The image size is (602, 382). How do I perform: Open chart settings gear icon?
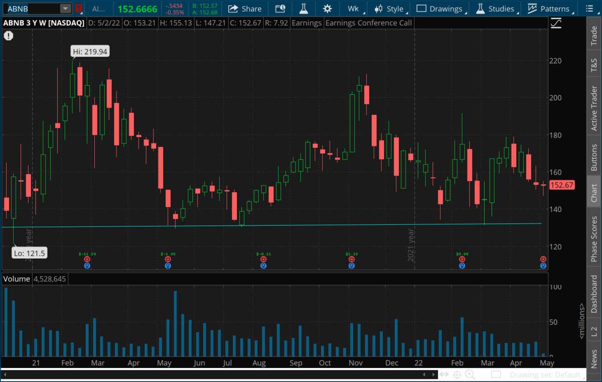tap(328, 9)
